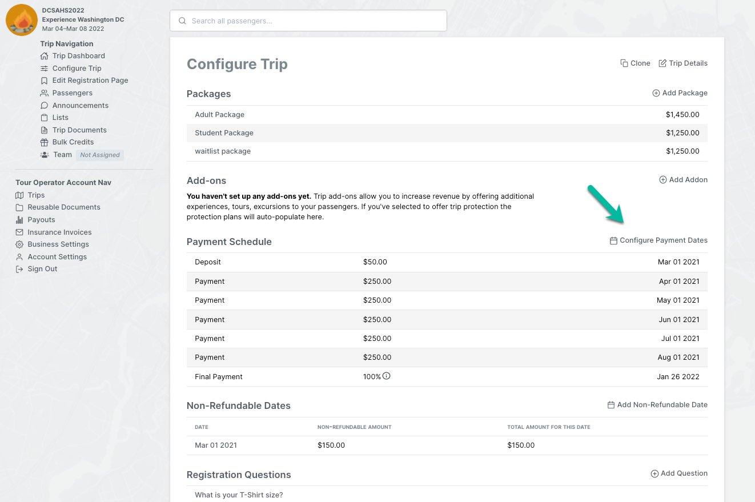Screen dimensions: 755x502
Task: Open the Passengers page
Action: [72, 93]
